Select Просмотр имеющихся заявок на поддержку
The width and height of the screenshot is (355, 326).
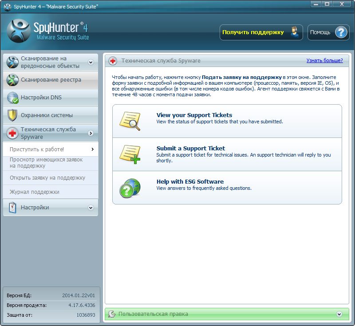51,163
